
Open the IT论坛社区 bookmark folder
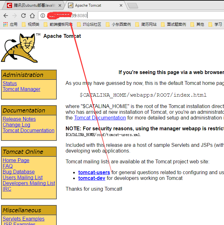[89, 24]
